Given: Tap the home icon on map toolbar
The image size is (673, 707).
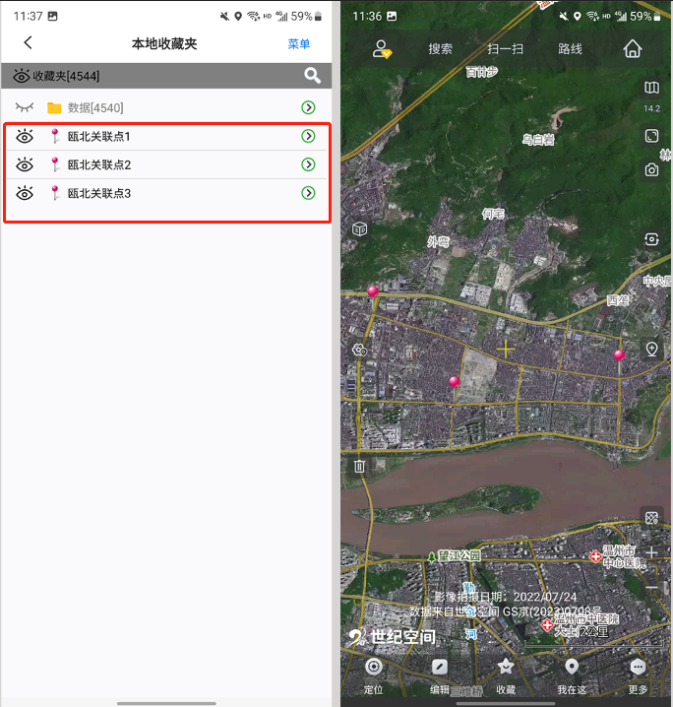Looking at the screenshot, I should 633,49.
